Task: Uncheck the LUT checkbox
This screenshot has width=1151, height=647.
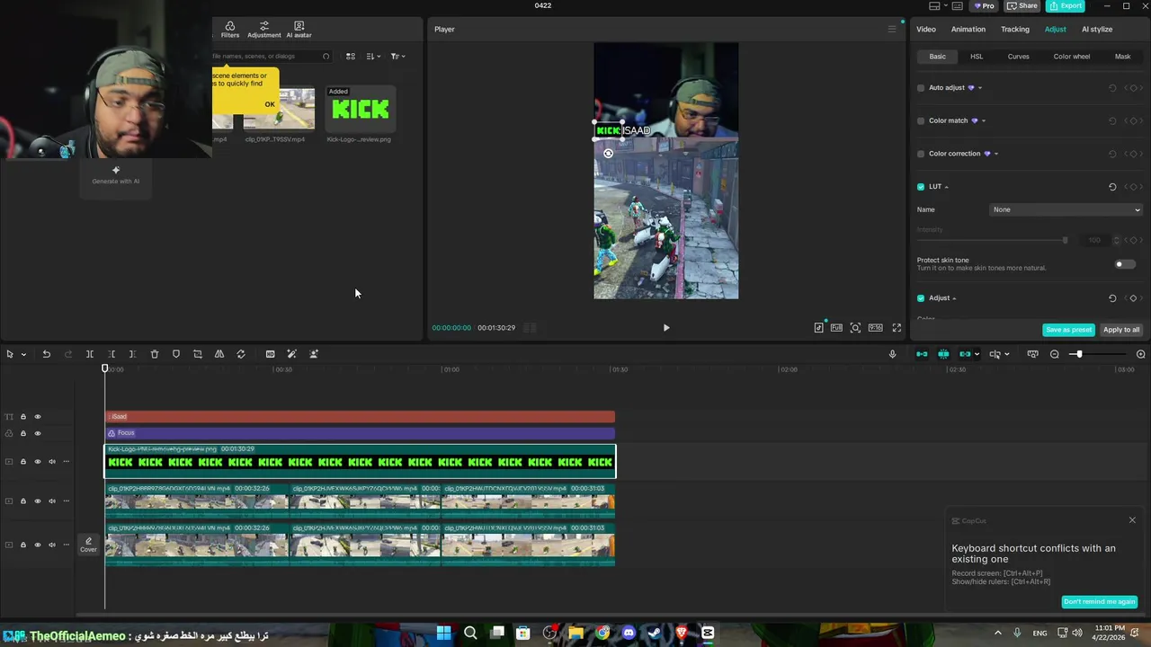Action: pos(921,187)
